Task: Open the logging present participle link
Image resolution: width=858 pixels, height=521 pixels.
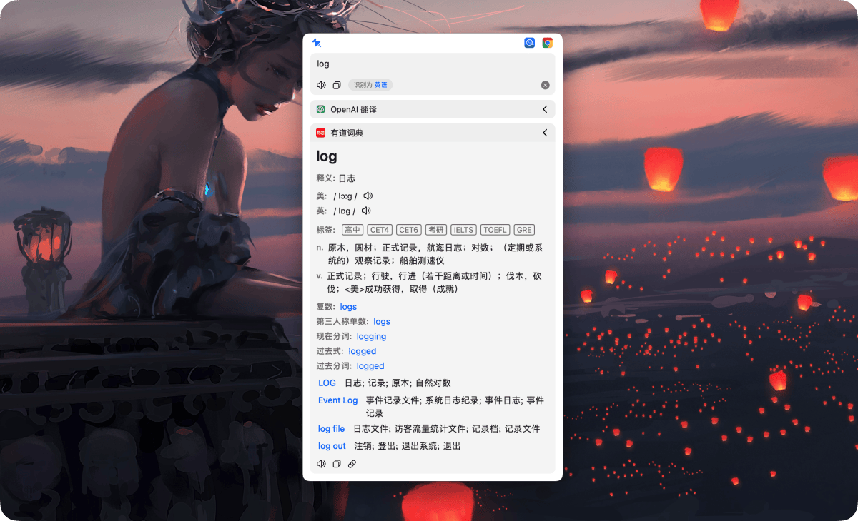Action: 371,337
